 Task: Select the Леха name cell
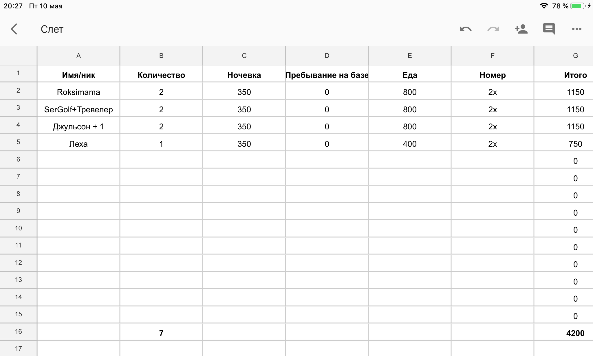tap(78, 144)
